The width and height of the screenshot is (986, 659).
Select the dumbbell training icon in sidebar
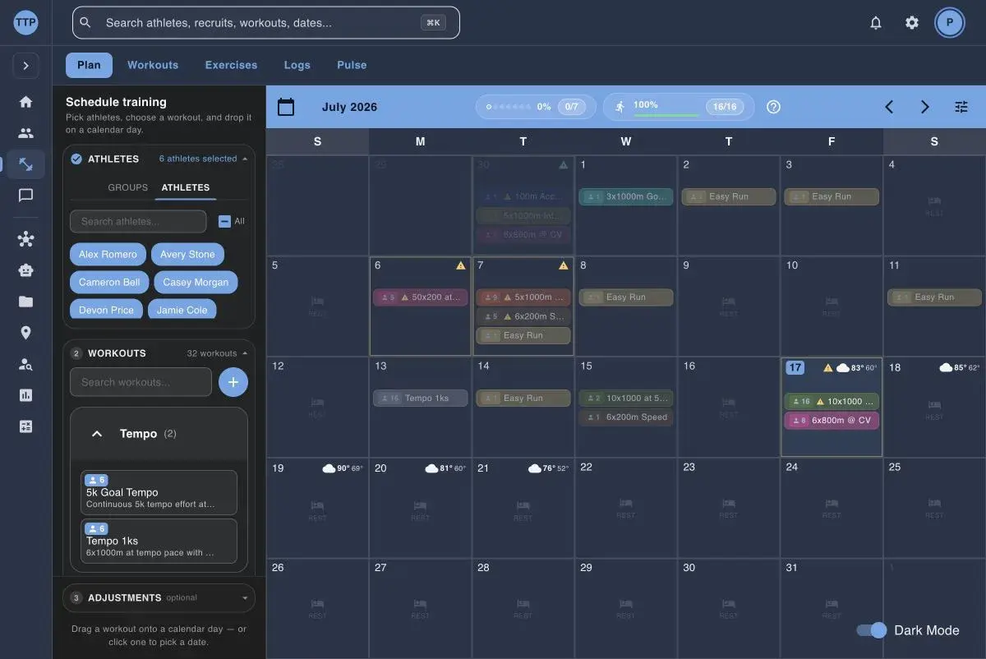[x=25, y=164]
